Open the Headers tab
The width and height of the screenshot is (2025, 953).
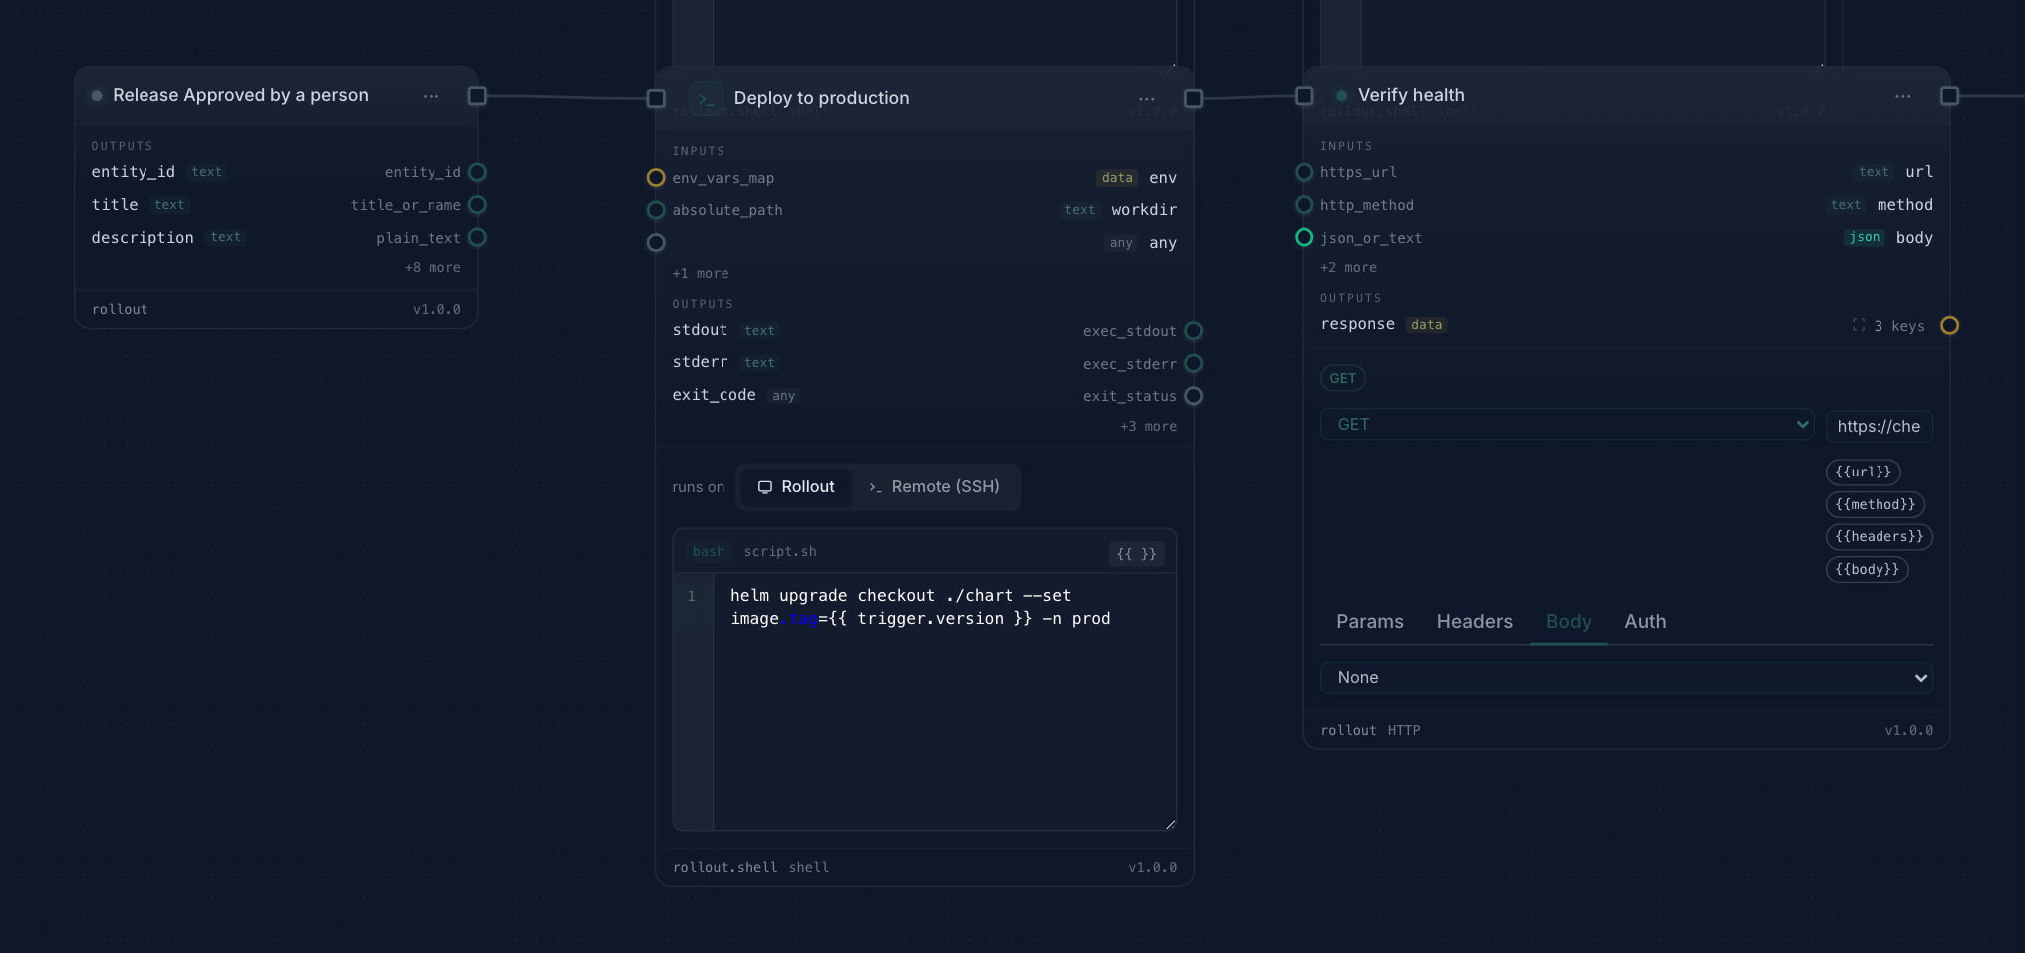(x=1474, y=621)
